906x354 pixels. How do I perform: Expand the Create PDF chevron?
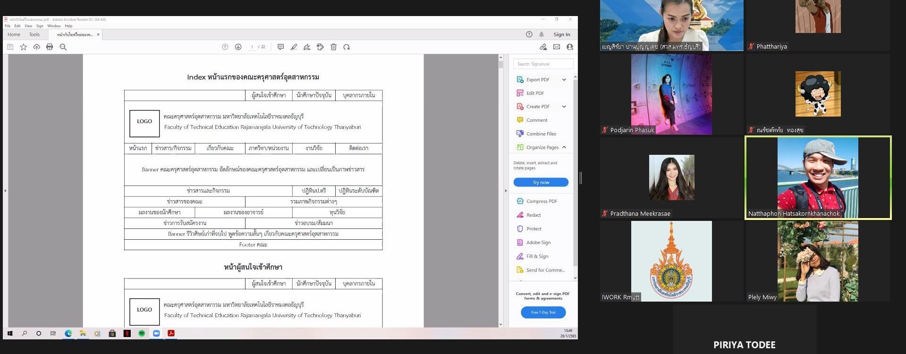click(x=564, y=107)
